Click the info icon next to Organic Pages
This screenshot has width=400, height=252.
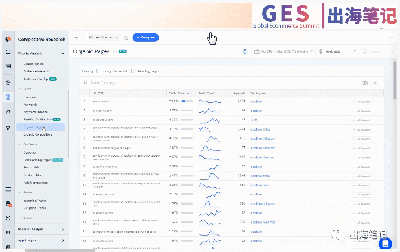pos(115,51)
